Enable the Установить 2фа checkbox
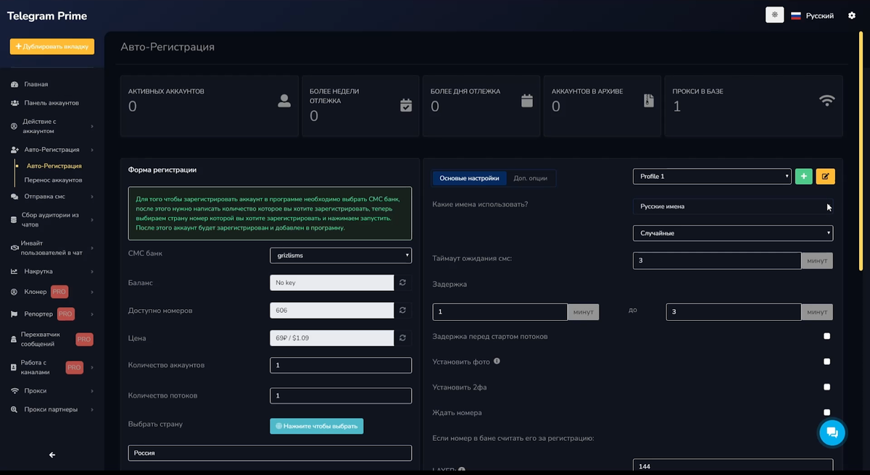The width and height of the screenshot is (870, 475). pyautogui.click(x=827, y=387)
